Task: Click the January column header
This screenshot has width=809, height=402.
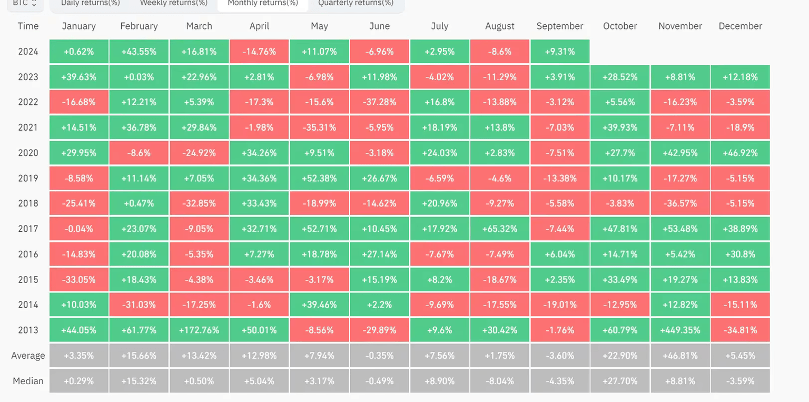Action: (x=79, y=26)
